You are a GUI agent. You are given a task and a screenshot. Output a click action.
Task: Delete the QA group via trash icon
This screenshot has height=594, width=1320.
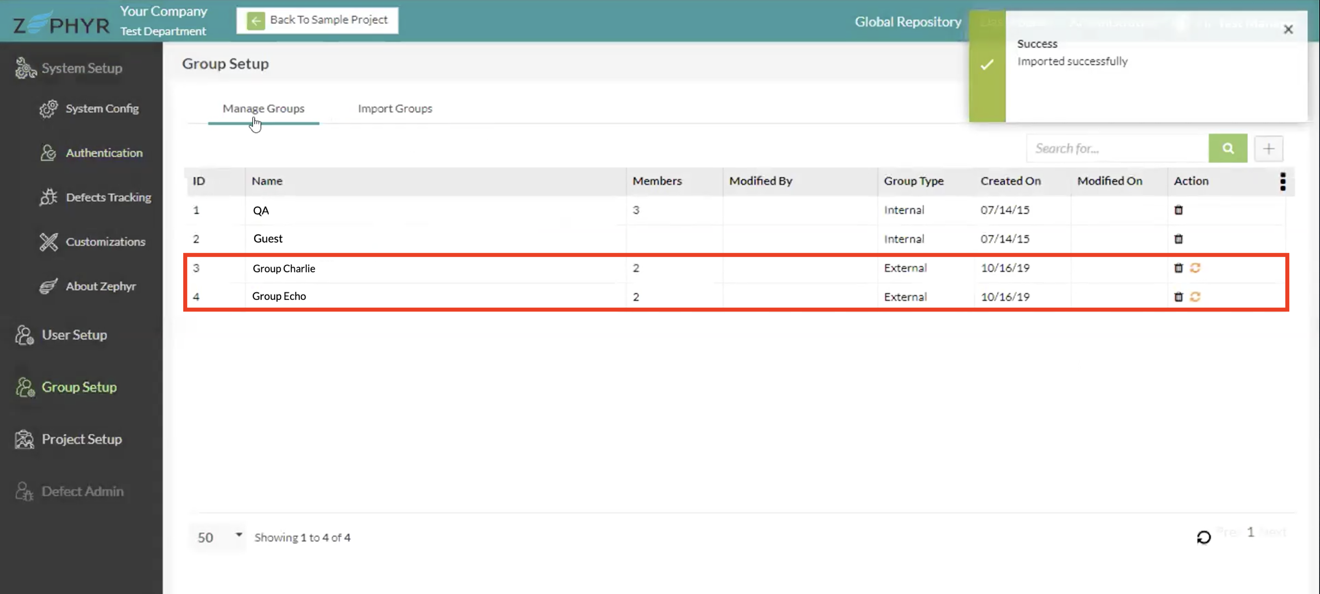click(x=1178, y=210)
